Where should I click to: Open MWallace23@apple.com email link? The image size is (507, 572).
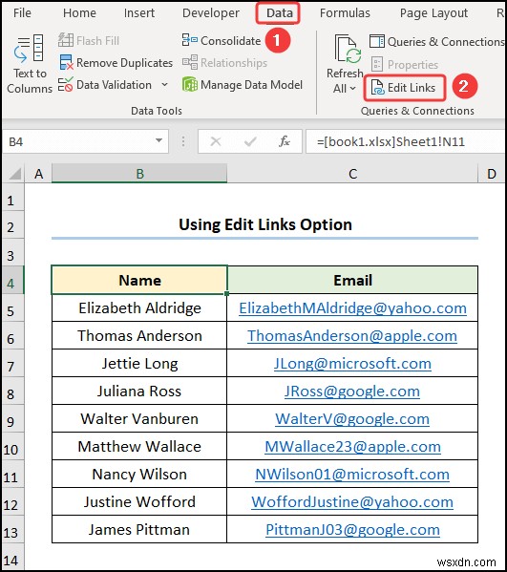pyautogui.click(x=352, y=447)
